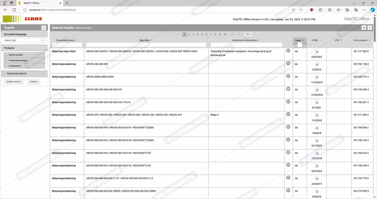Screen dimensions: 377x199
Task: Click info icon for Stage V row
Action: (288, 114)
